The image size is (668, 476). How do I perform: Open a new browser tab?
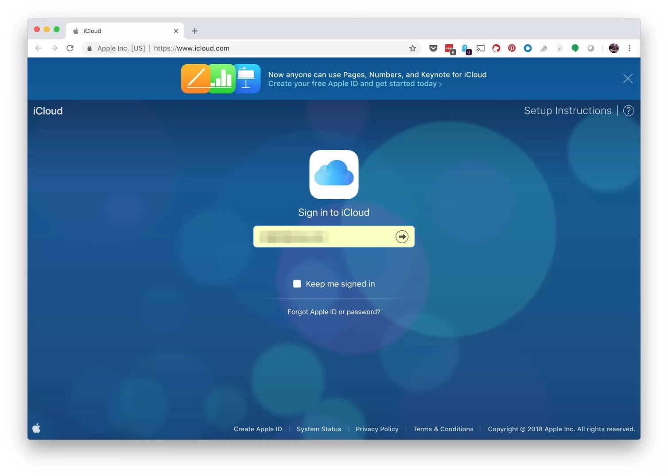(194, 31)
